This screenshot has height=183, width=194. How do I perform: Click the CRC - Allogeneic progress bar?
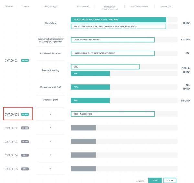(113, 114)
